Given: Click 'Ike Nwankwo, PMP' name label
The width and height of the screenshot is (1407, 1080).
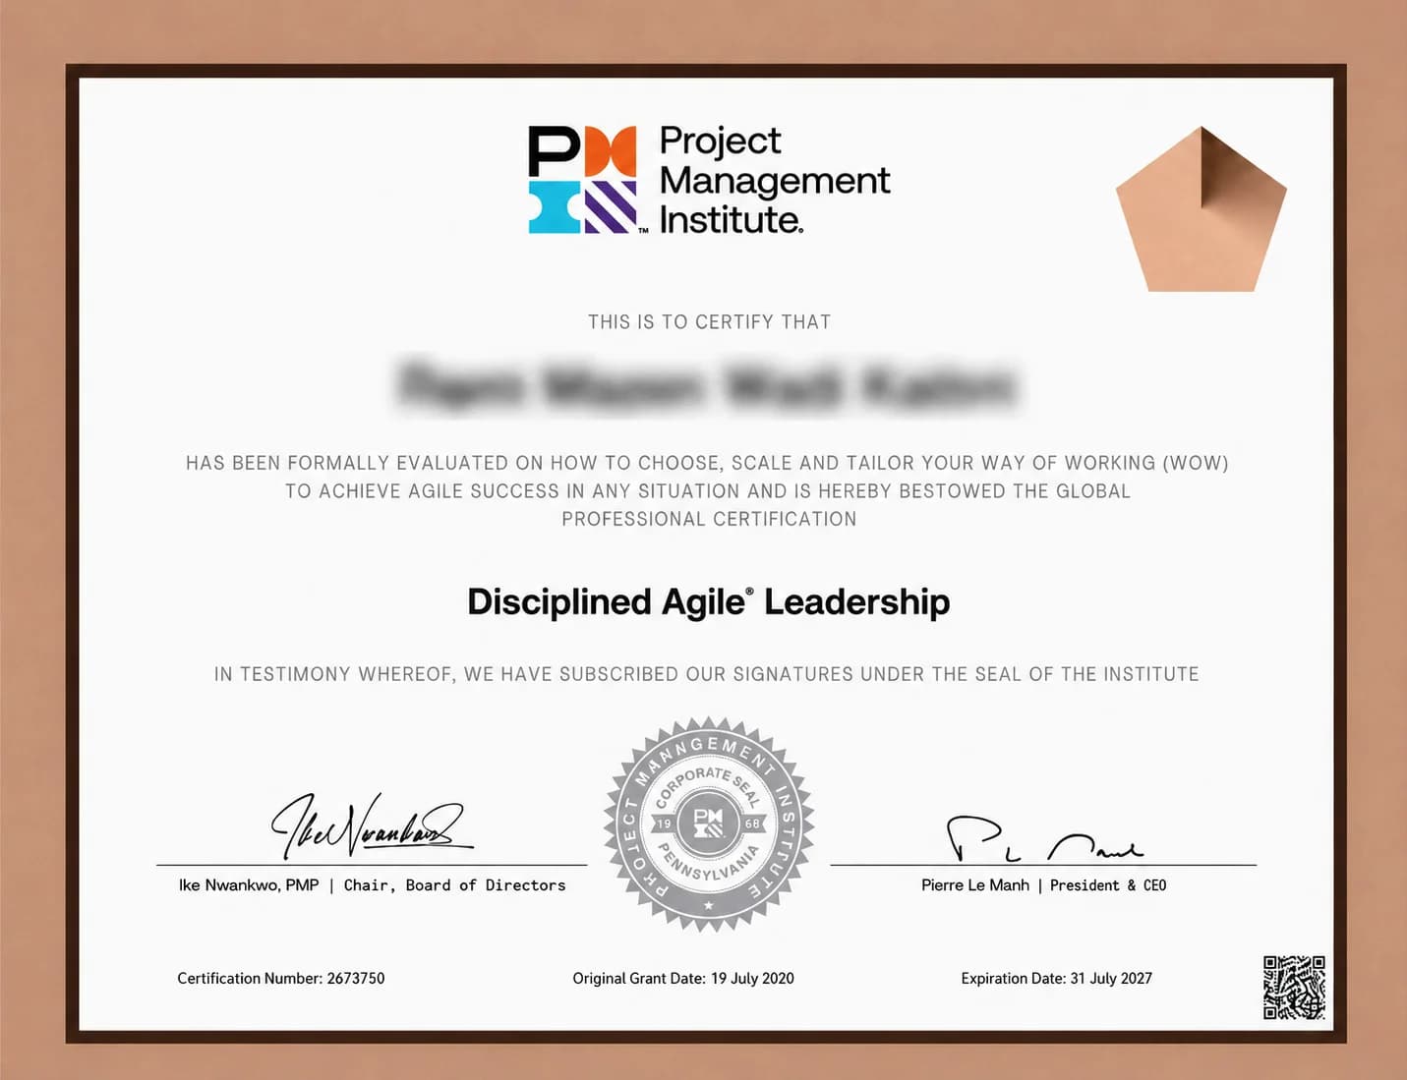Looking at the screenshot, I should pos(249,885).
